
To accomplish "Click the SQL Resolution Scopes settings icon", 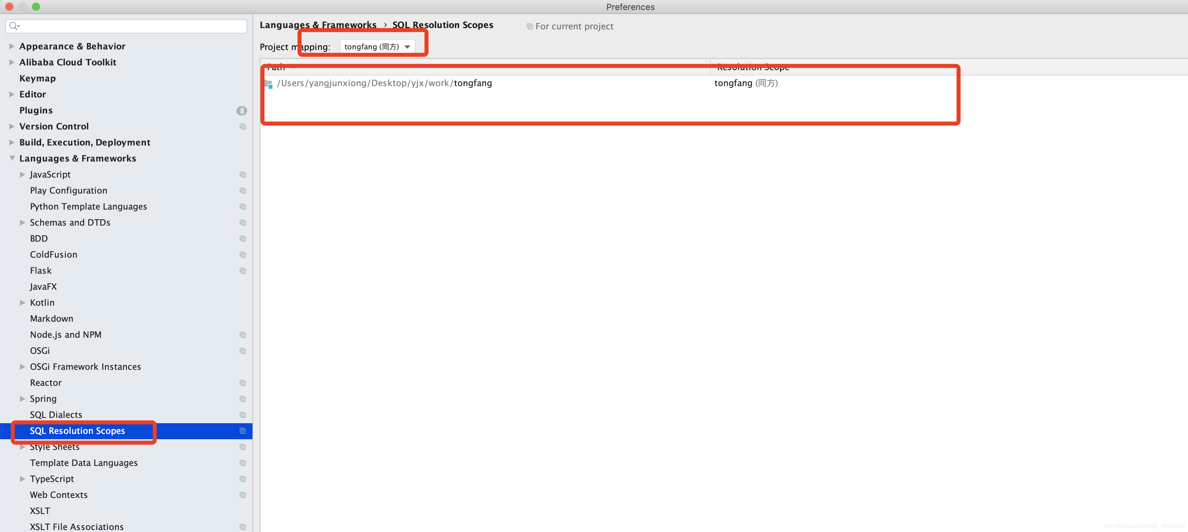I will click(242, 431).
